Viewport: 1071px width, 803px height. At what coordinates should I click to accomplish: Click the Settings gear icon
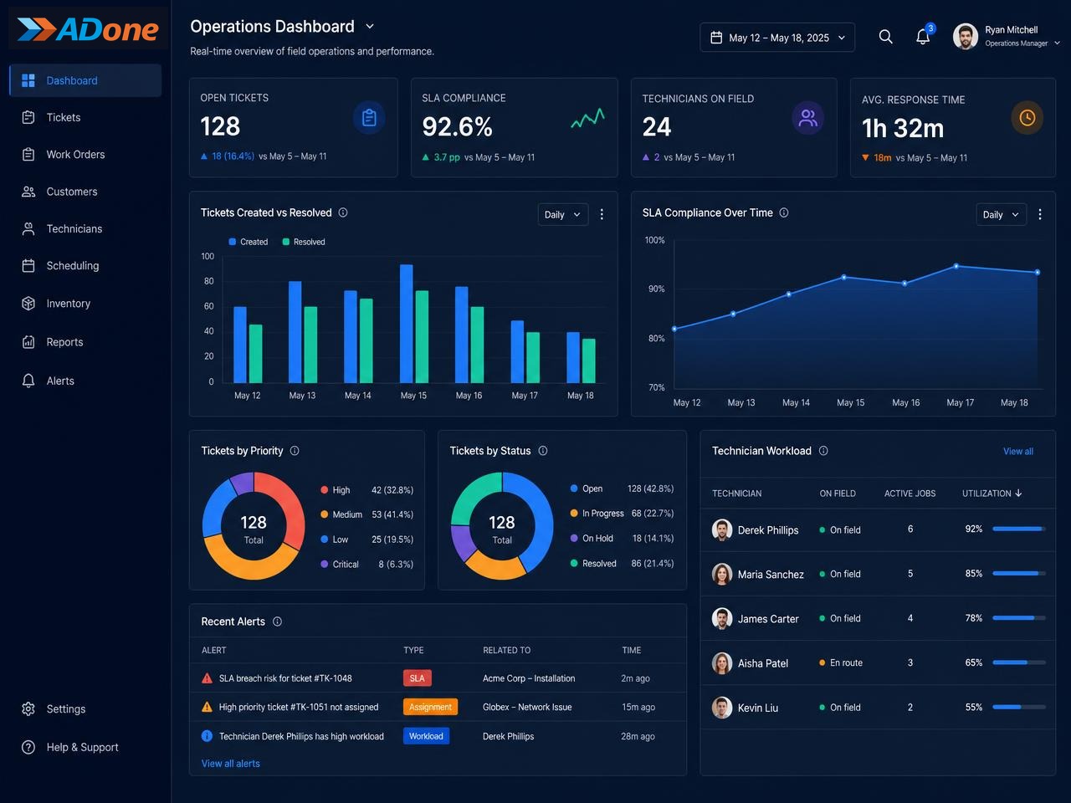[28, 708]
